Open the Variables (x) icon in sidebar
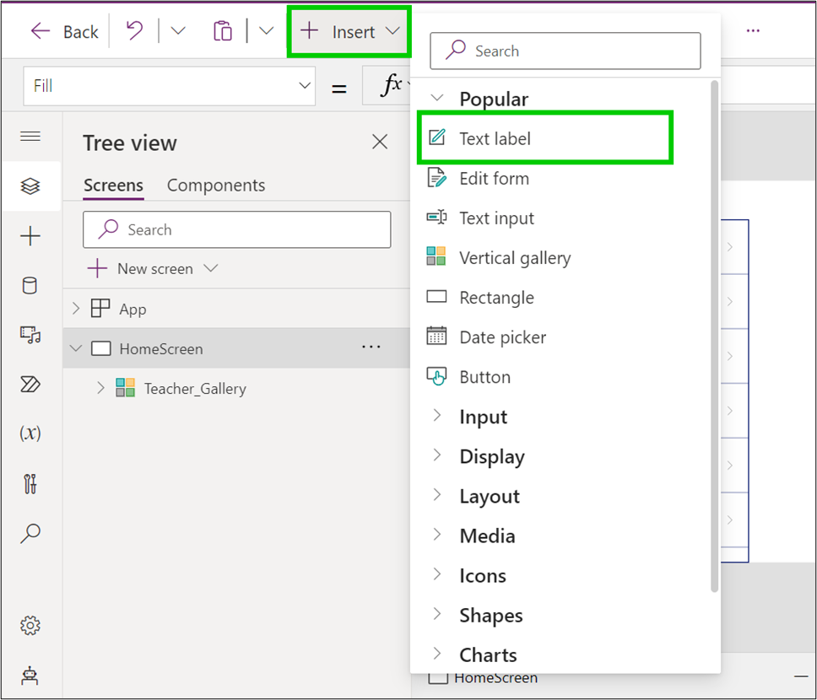 (x=30, y=433)
